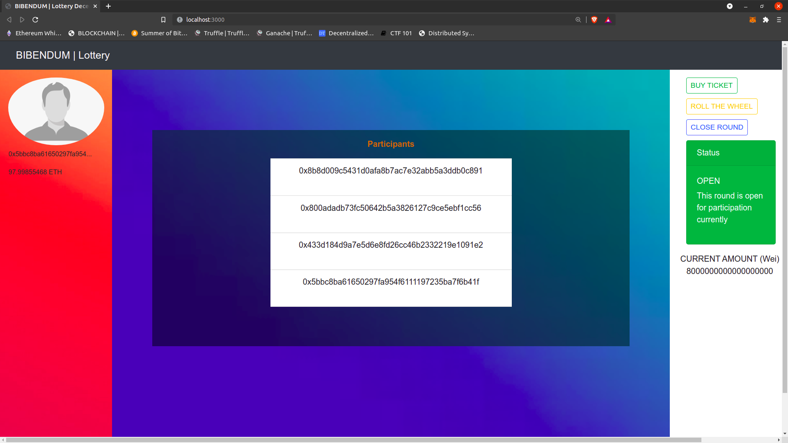Select participant 0x5bbc8ba61650297fa954f6111197235ba7f6b41f
Image resolution: width=788 pixels, height=443 pixels.
coord(391,288)
